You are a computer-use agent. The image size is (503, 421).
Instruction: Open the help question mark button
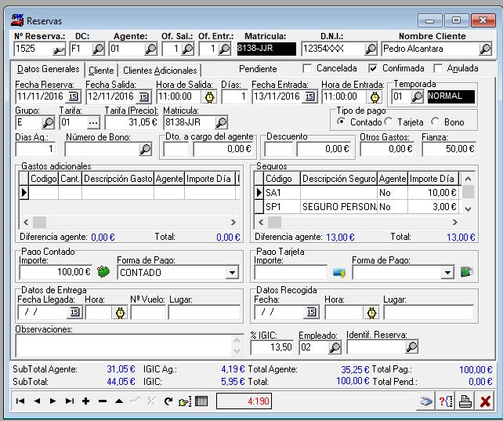pos(446,401)
